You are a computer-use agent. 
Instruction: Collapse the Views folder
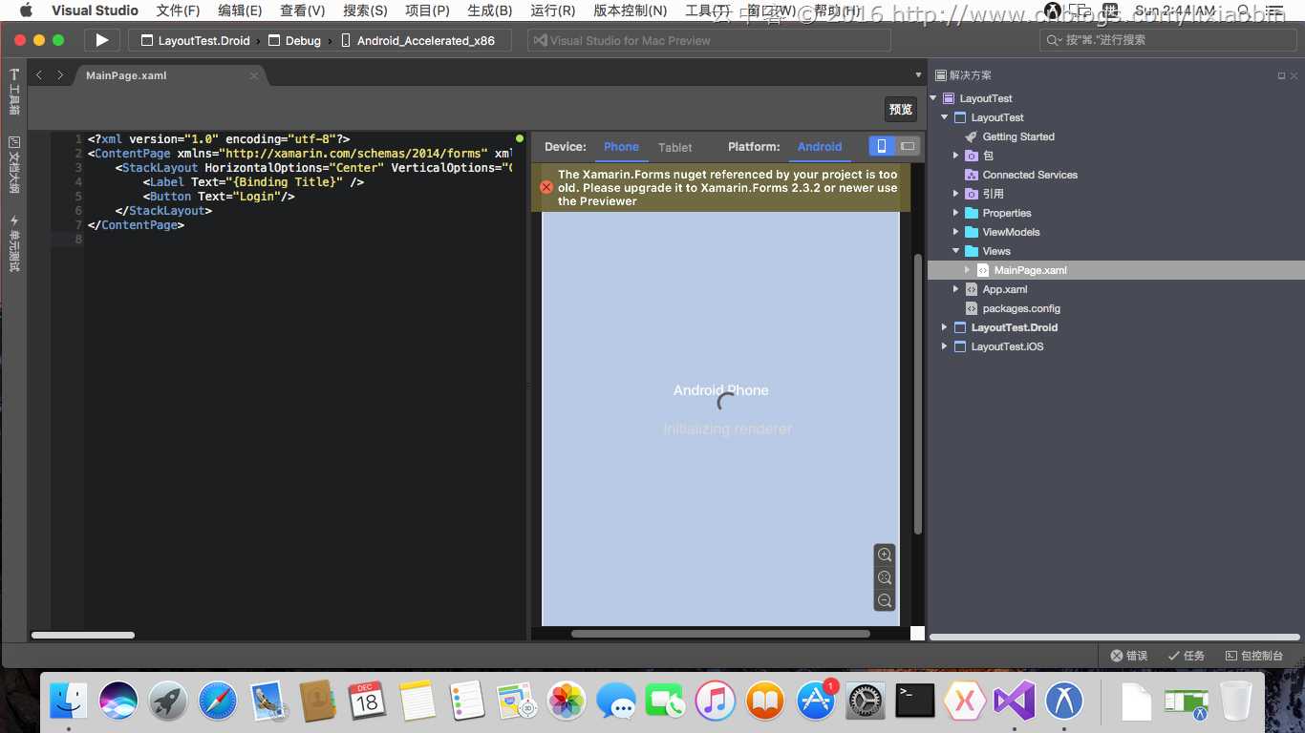[x=955, y=251]
